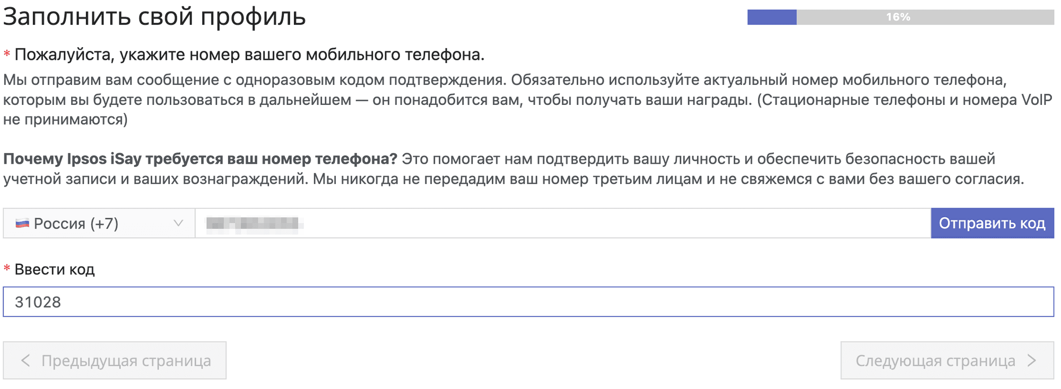Click the back arrow on Предыдущая страница
1061x389 pixels.
(25, 360)
